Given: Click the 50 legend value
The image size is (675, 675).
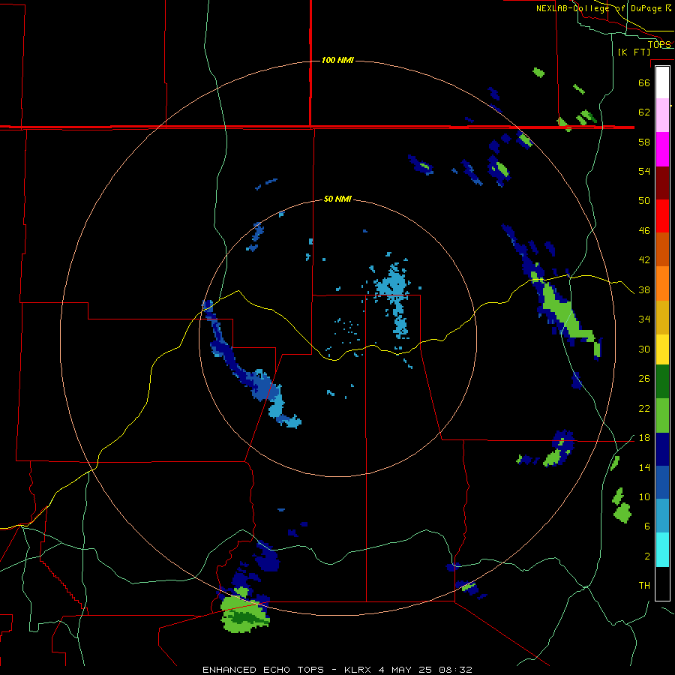Looking at the screenshot, I should (644, 201).
